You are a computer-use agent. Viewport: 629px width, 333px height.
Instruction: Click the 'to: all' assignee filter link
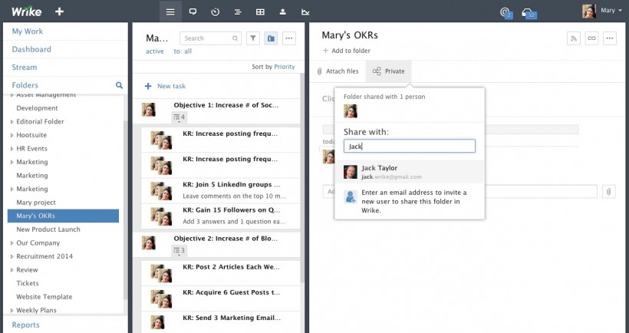pos(183,51)
